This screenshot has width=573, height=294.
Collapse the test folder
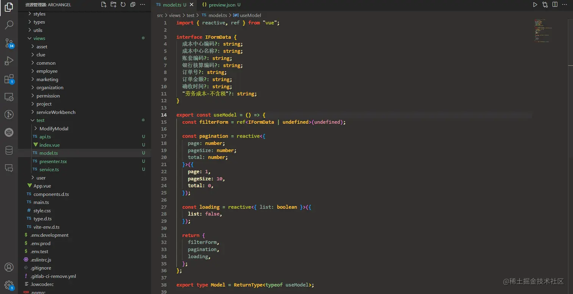click(x=84, y=120)
